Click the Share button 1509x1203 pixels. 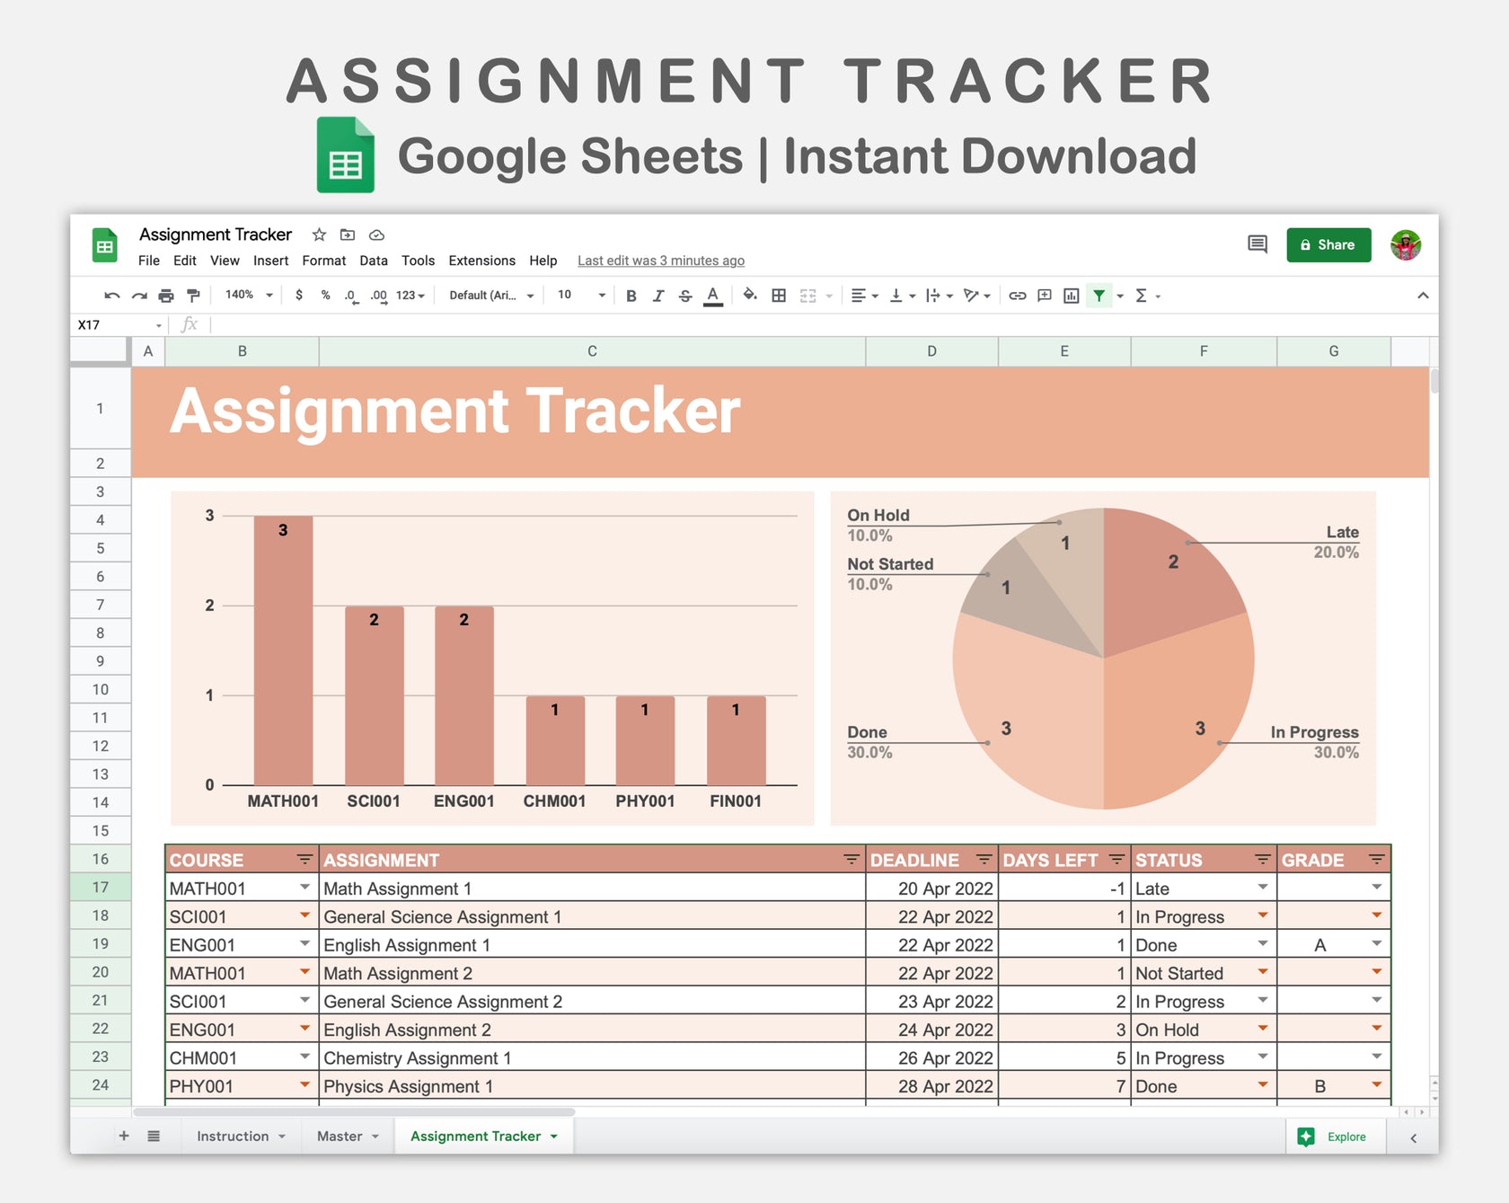tap(1328, 244)
